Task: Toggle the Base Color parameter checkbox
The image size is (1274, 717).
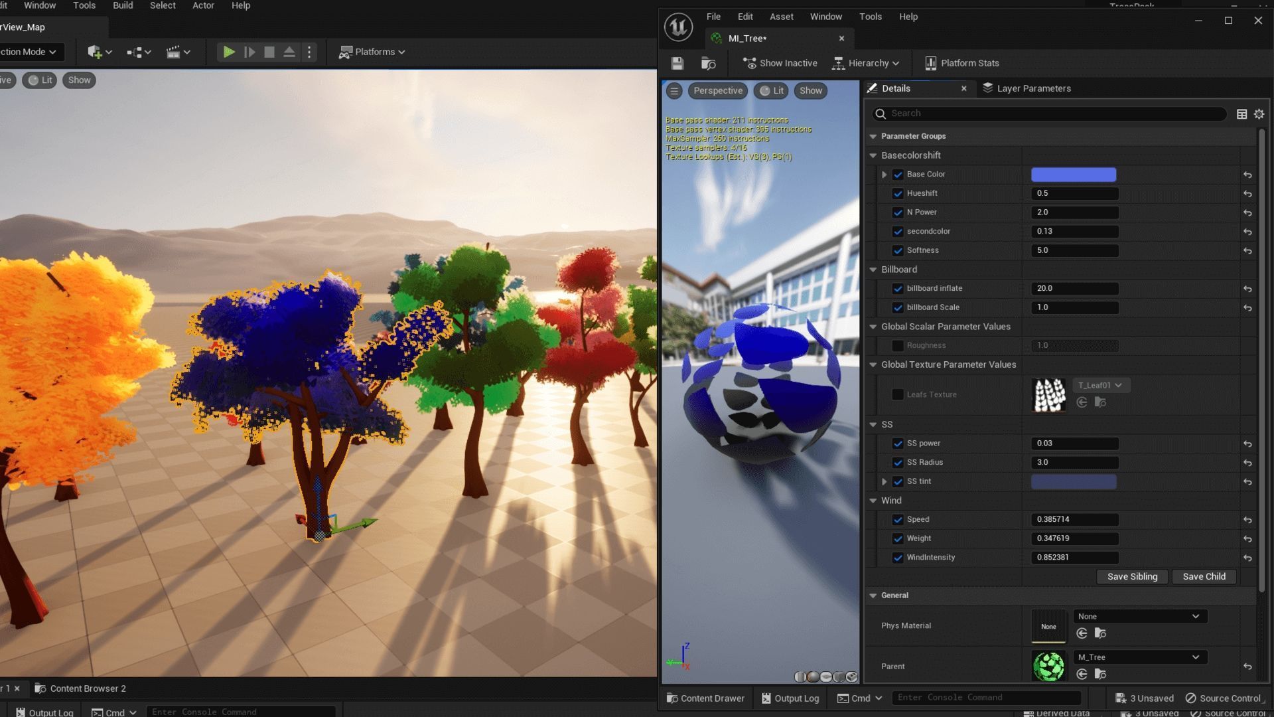Action: (898, 175)
